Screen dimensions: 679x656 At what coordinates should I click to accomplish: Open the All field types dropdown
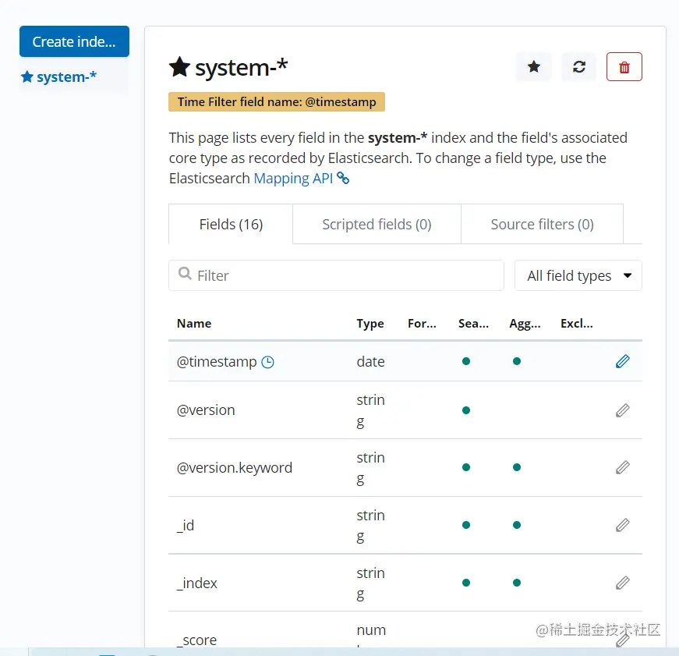pyautogui.click(x=578, y=275)
